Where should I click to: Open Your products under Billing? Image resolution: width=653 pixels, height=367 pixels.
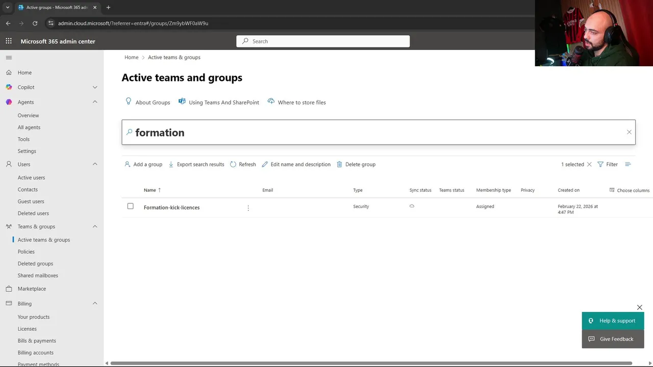(x=34, y=317)
